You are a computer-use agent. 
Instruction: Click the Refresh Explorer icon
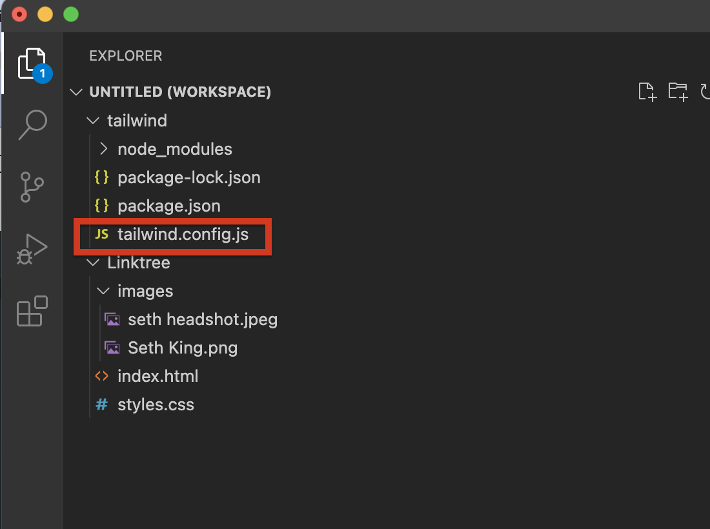click(705, 92)
